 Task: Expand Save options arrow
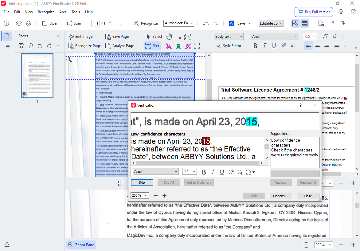click(250, 23)
